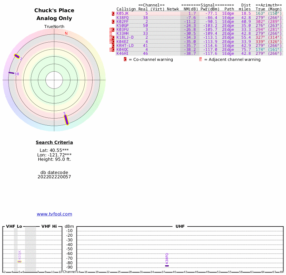The height and width of the screenshot is (275, 286).
Task: Click the co-channel warning icon beside K02FF
Action: tap(113, 21)
